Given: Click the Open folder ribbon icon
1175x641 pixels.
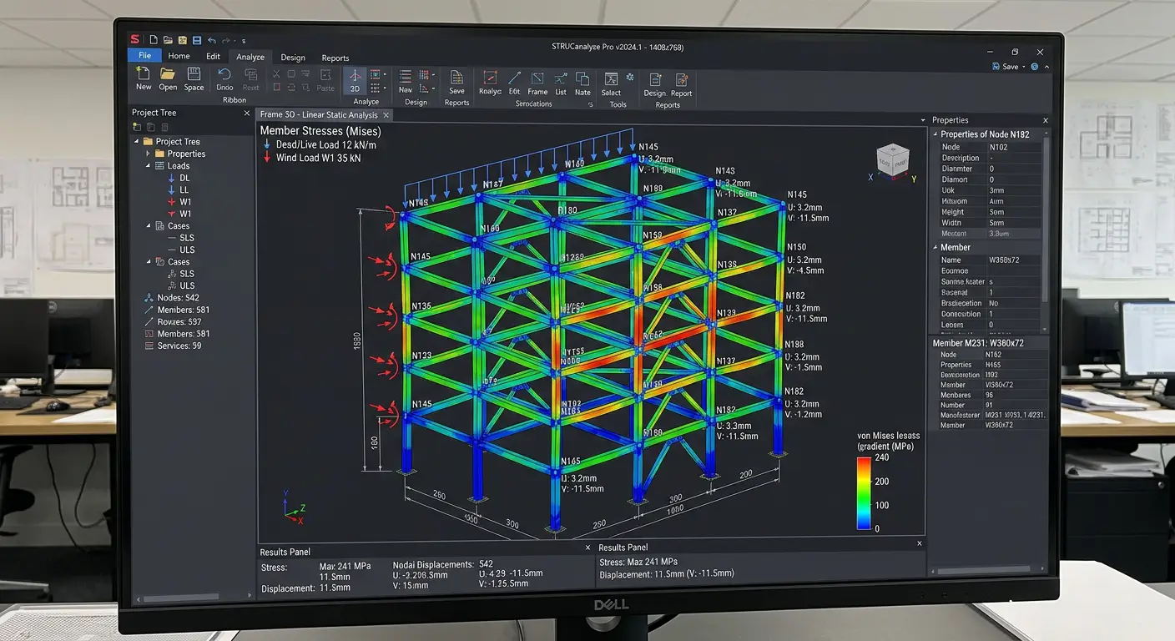Looking at the screenshot, I should (168, 74).
